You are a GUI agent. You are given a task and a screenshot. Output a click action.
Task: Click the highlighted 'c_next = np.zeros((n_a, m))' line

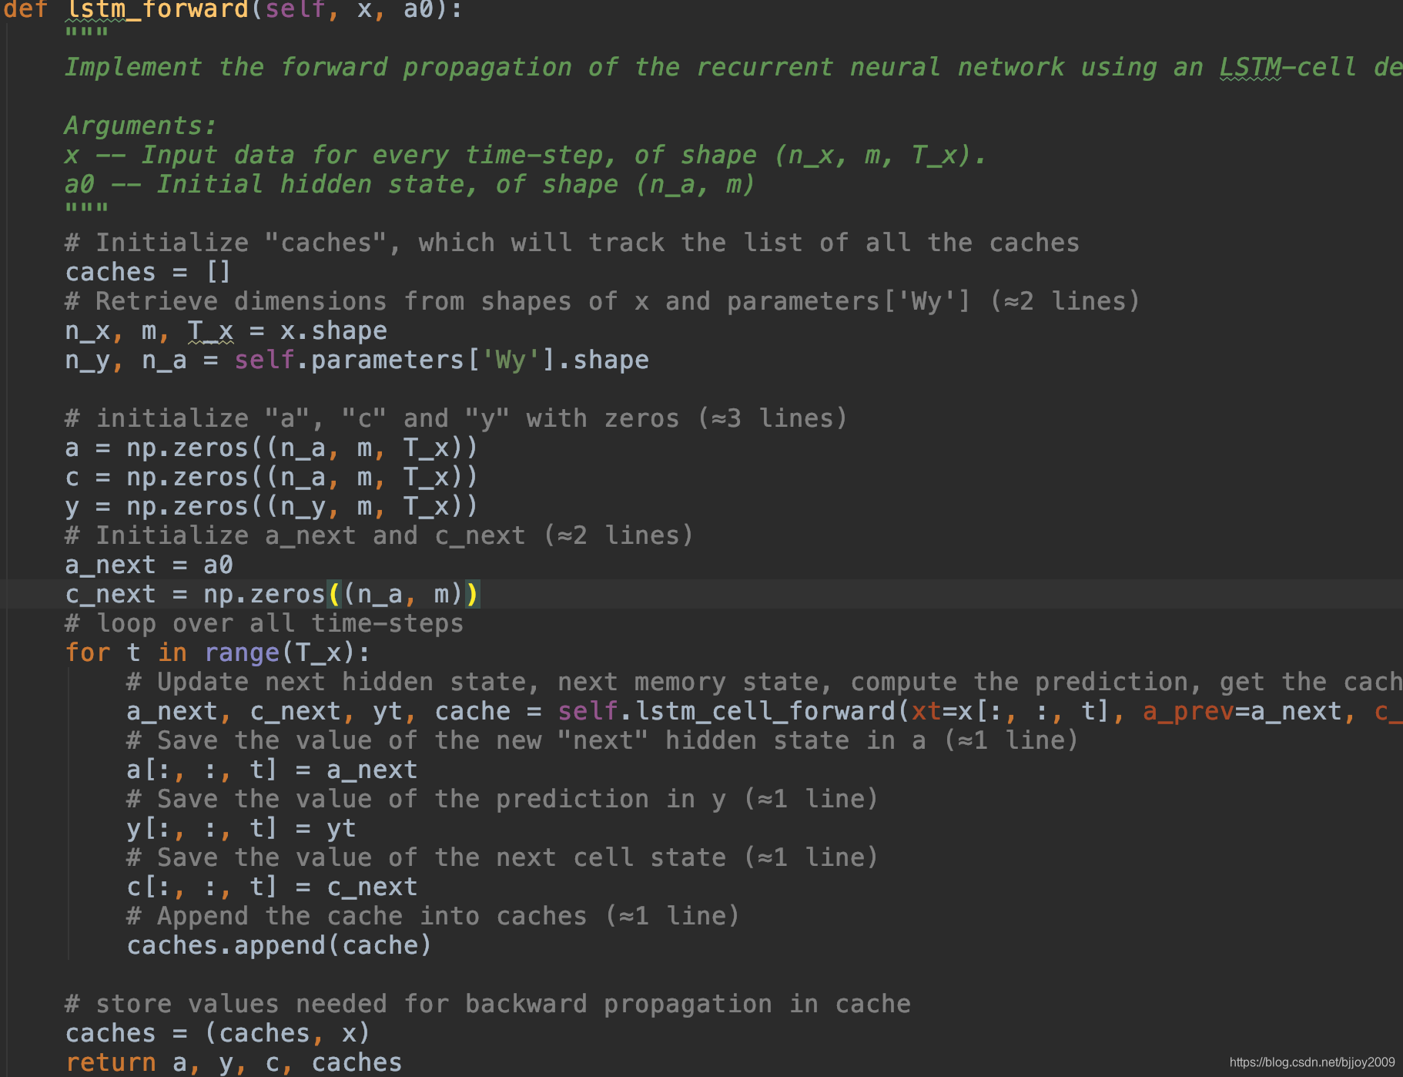coord(273,594)
